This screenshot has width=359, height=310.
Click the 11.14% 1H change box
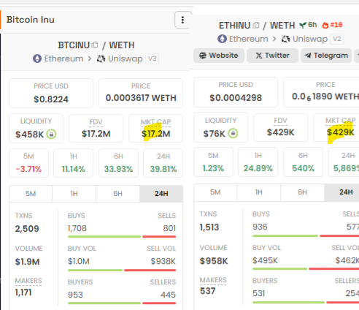[73, 163]
